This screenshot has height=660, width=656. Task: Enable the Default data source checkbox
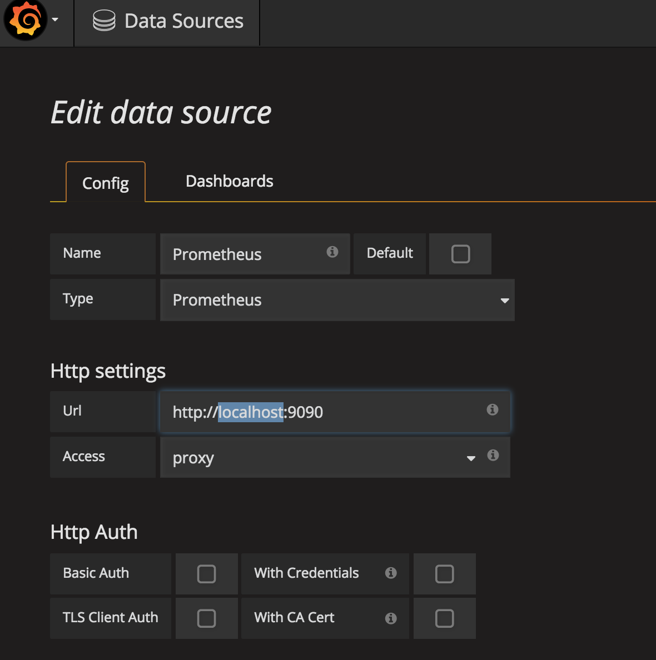click(460, 254)
